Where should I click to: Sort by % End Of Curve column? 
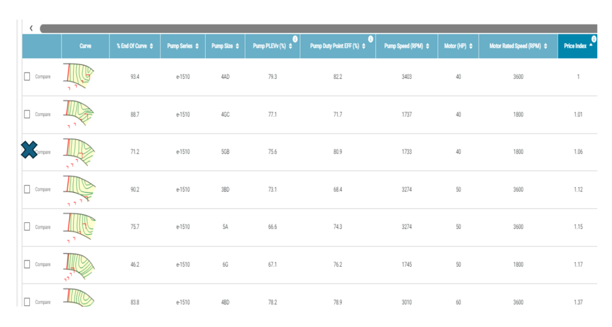134,46
